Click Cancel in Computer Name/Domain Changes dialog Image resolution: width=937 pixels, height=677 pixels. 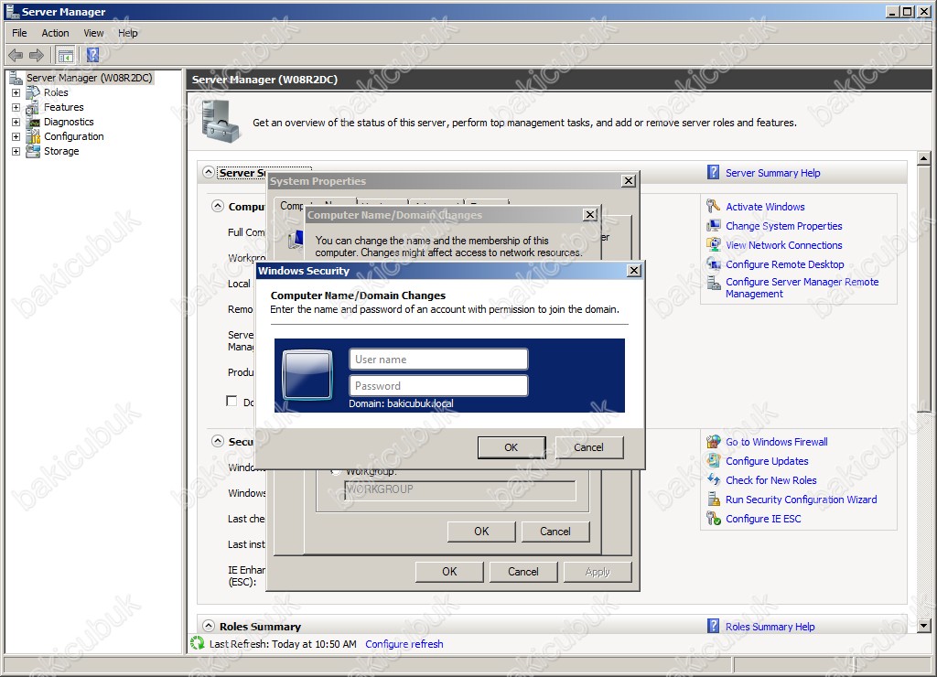(555, 532)
